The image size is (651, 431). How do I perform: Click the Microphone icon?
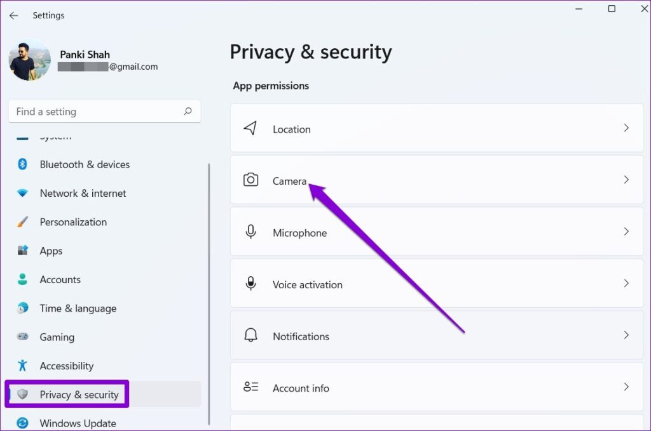pos(250,232)
